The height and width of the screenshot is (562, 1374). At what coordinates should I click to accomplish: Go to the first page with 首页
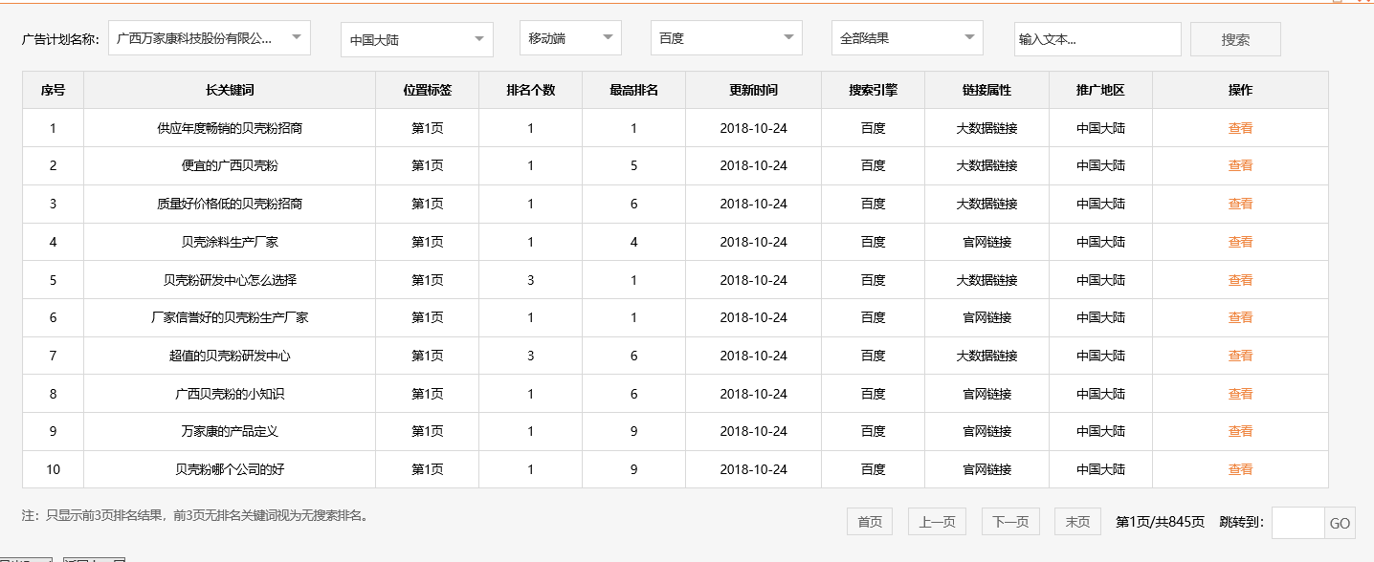click(x=868, y=521)
